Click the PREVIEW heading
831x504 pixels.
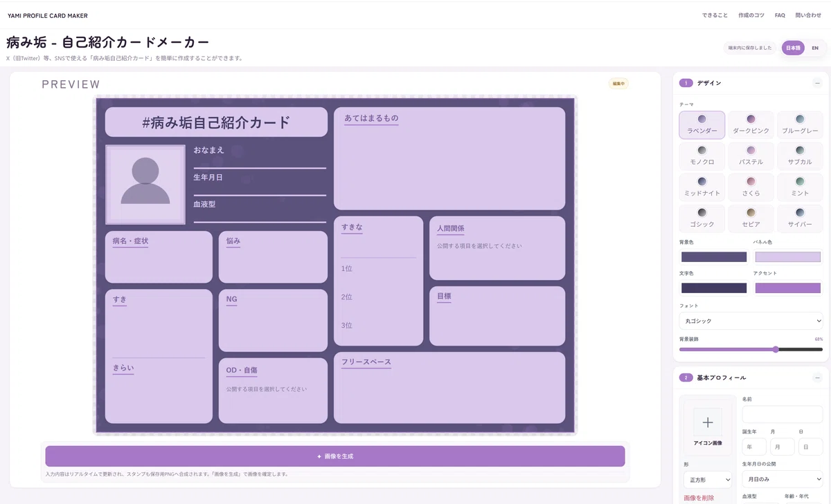[71, 84]
